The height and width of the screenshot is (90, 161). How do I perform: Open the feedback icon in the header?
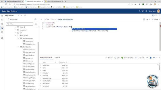(x=143, y=11)
